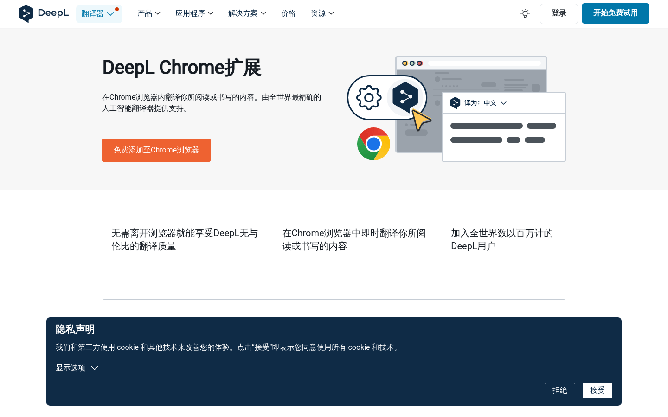The image size is (668, 417).
Task: Open the 译为: 中文 language dropdown in the illustration
Action: click(x=485, y=103)
